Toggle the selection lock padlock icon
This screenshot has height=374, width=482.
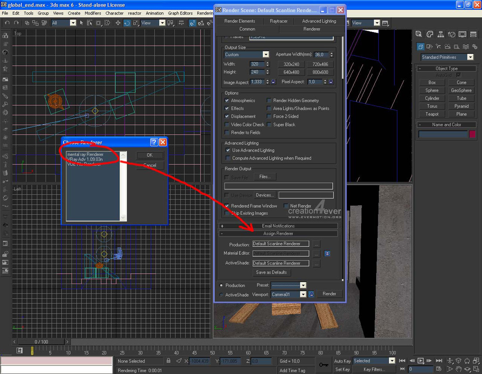[x=169, y=361]
